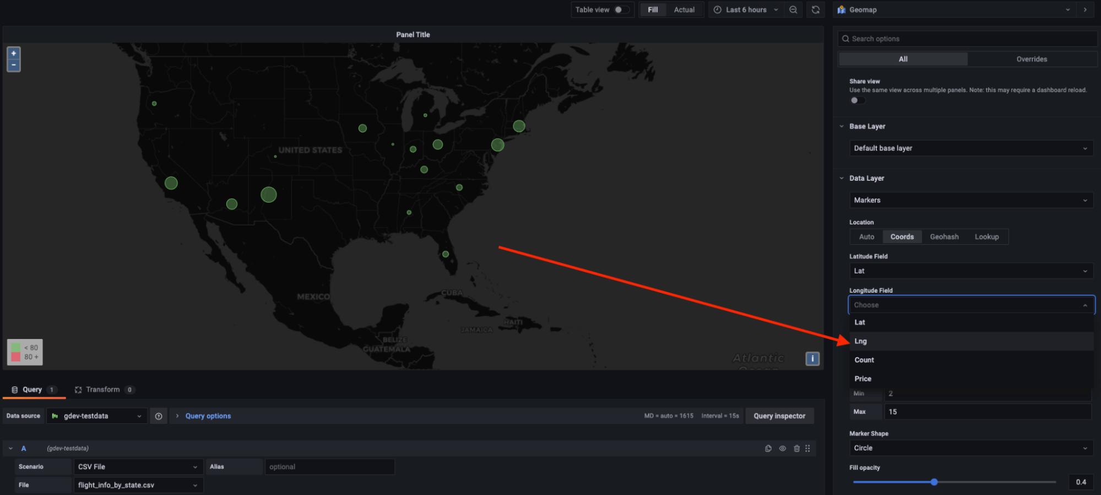The width and height of the screenshot is (1101, 495).
Task: Switch to the Overrides tab
Action: point(1032,59)
